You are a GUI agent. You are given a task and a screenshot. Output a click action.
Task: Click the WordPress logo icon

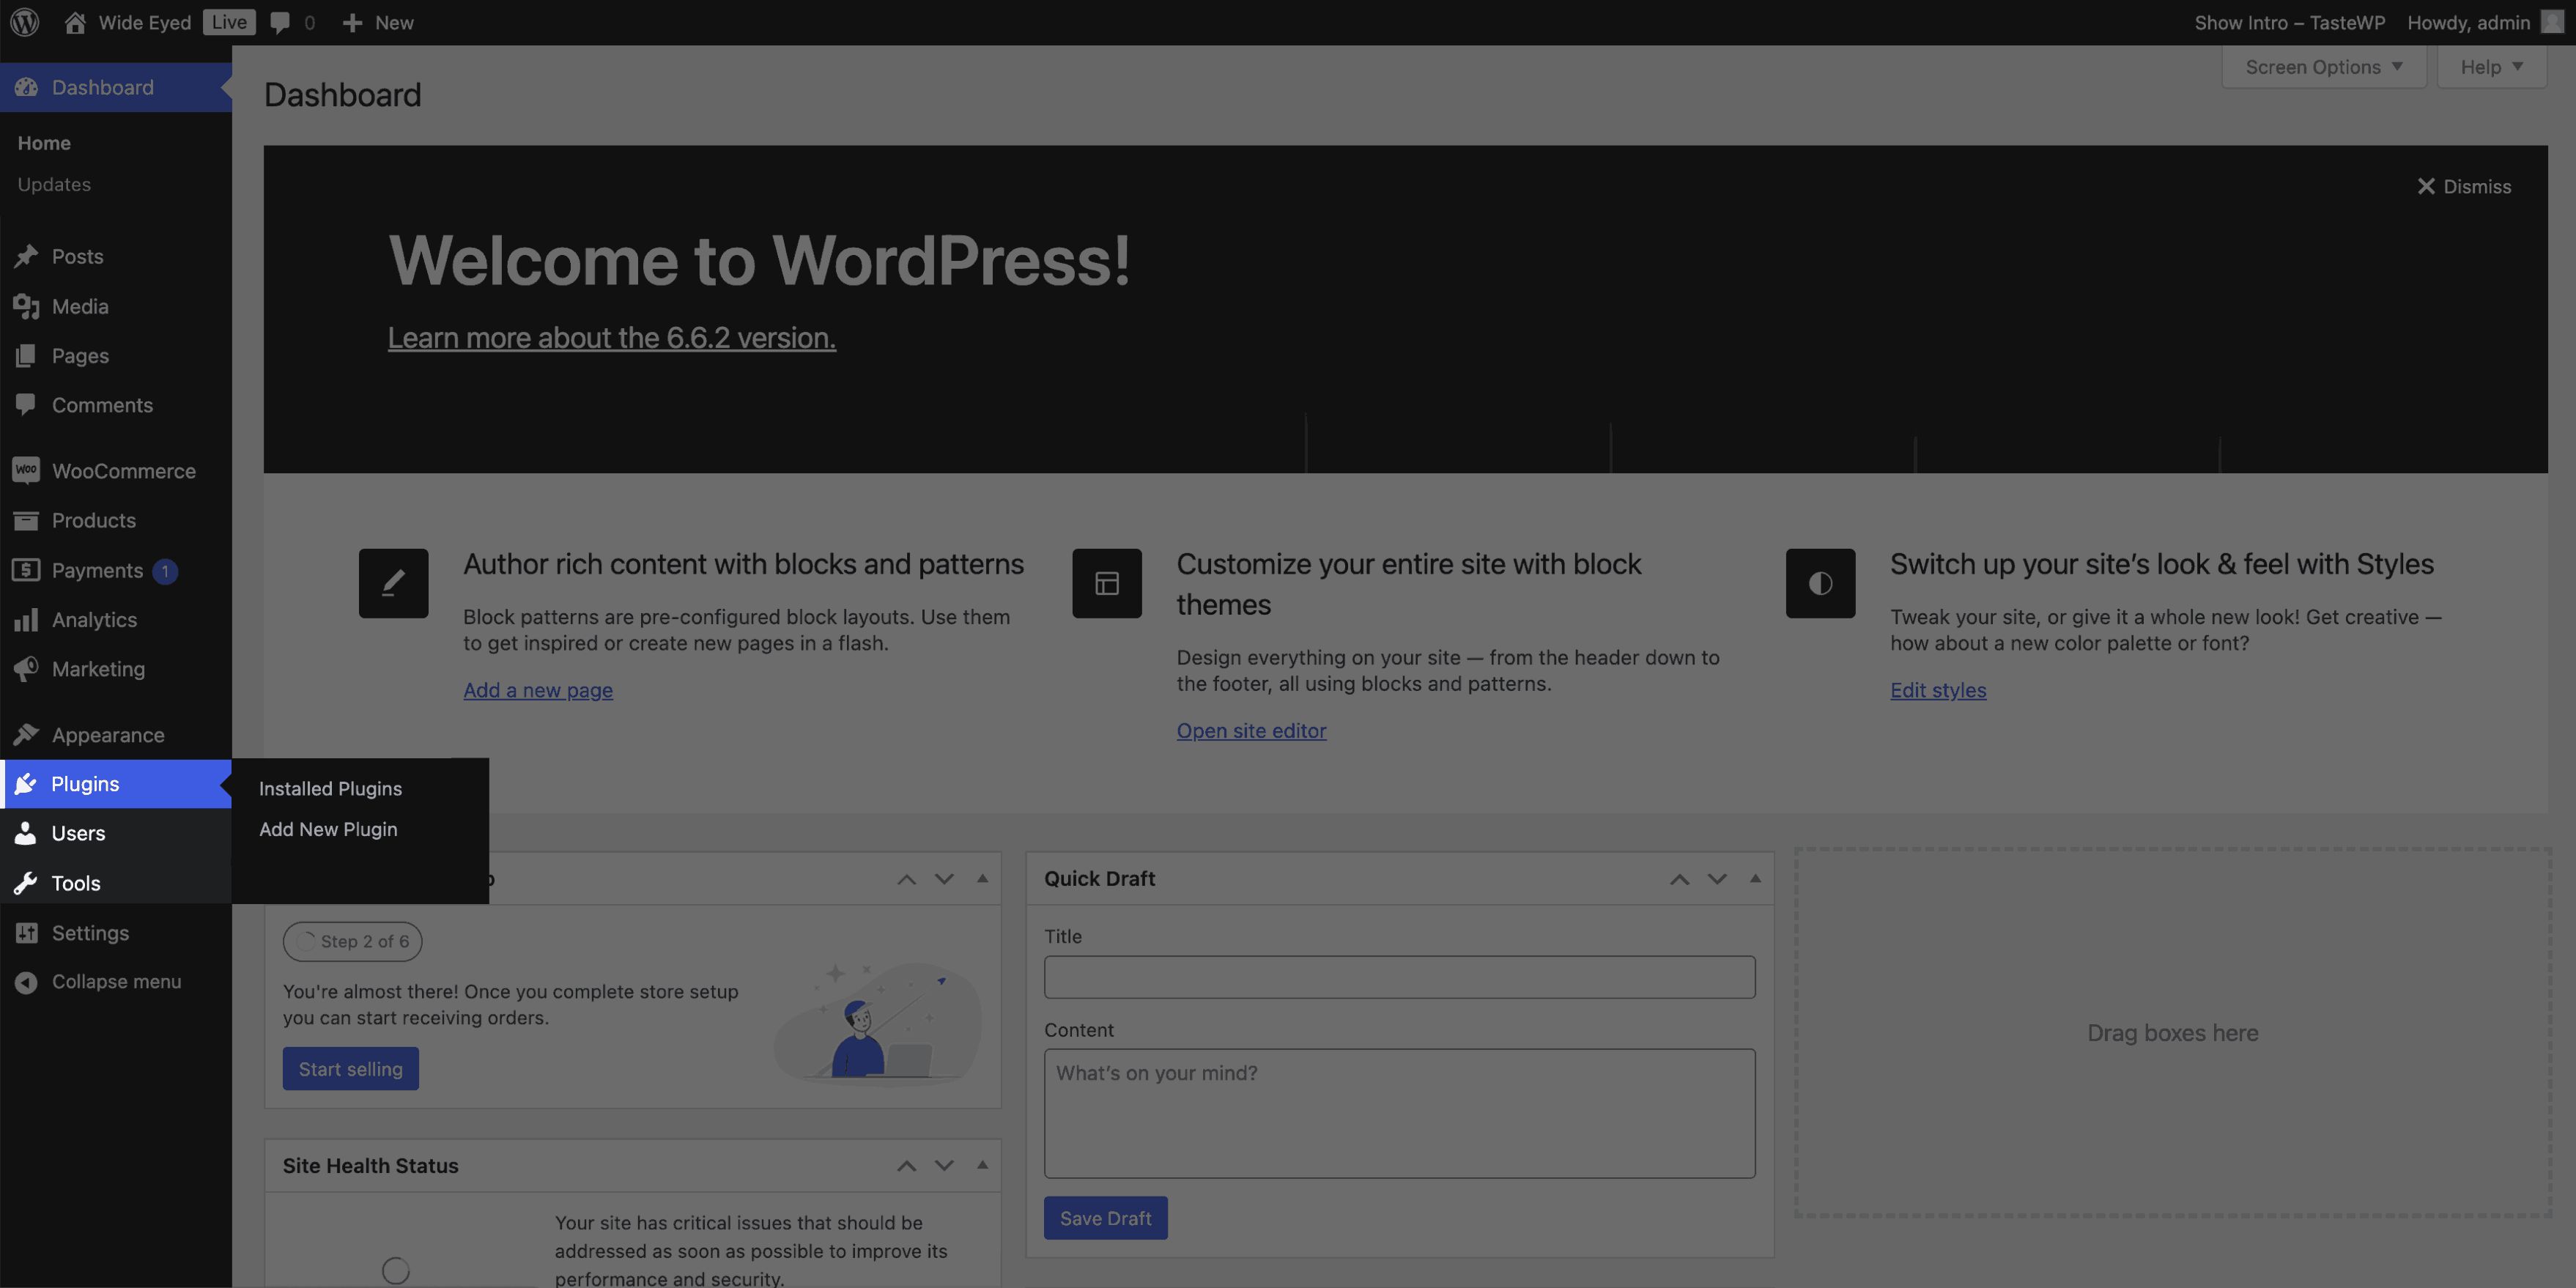pos(25,22)
